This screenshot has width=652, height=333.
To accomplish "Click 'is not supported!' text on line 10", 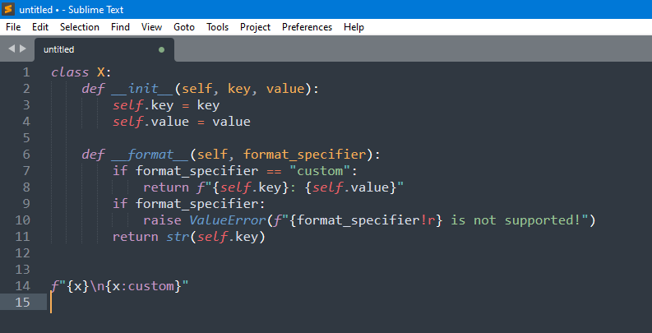I will coord(516,220).
